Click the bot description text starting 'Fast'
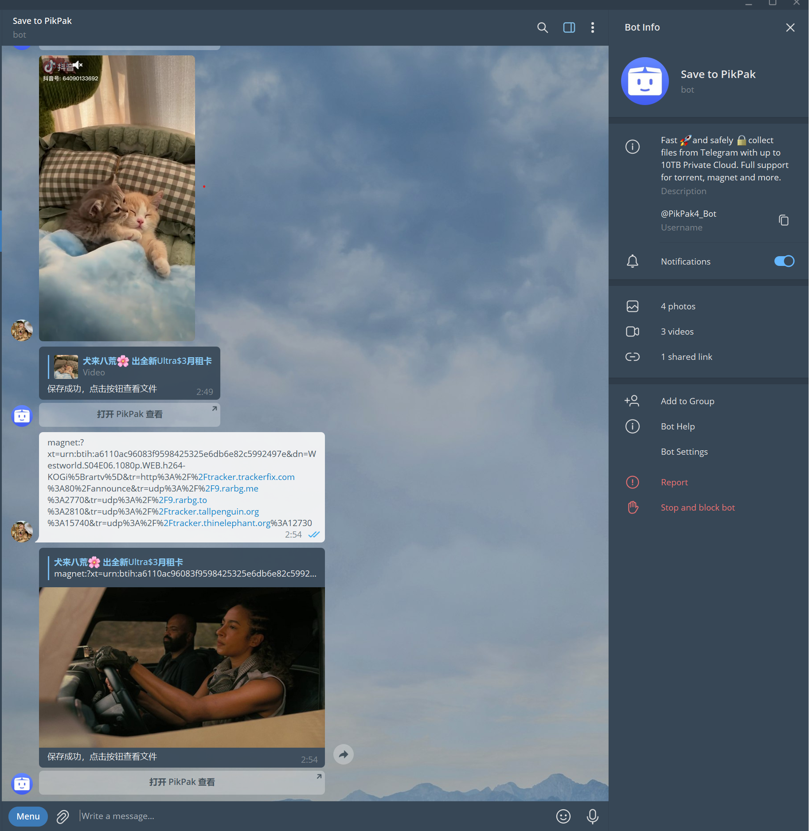This screenshot has height=831, width=809. [x=725, y=159]
